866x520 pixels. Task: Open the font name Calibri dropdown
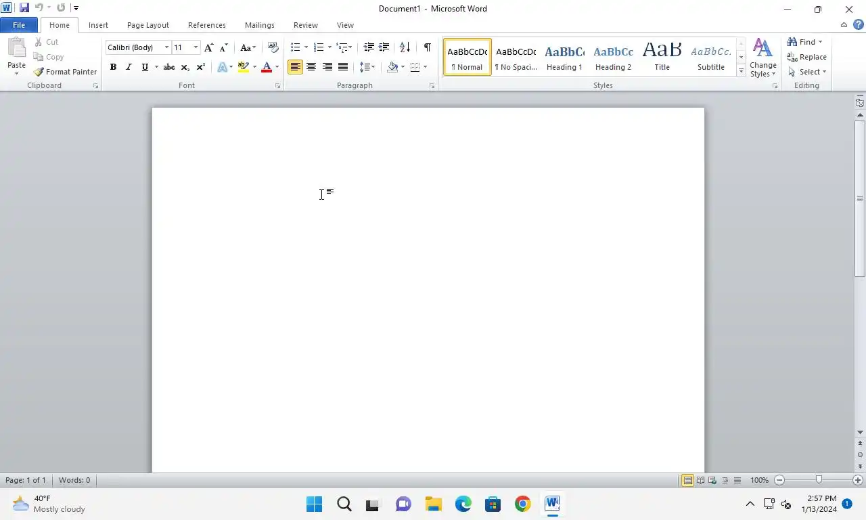[166, 47]
